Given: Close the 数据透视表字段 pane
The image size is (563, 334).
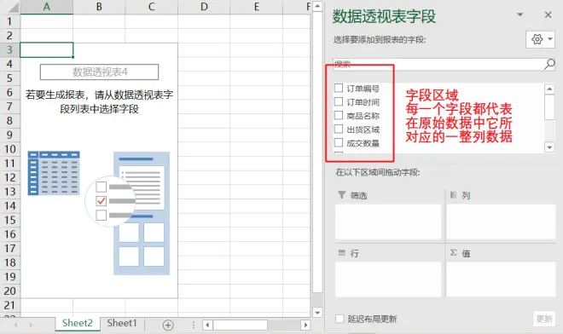Looking at the screenshot, I should point(548,14).
